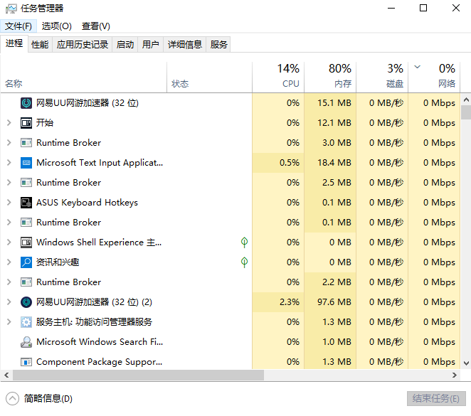Image resolution: width=471 pixels, height=416 pixels.
Task: Sort by the 磁盘 column header
Action: [x=382, y=77]
